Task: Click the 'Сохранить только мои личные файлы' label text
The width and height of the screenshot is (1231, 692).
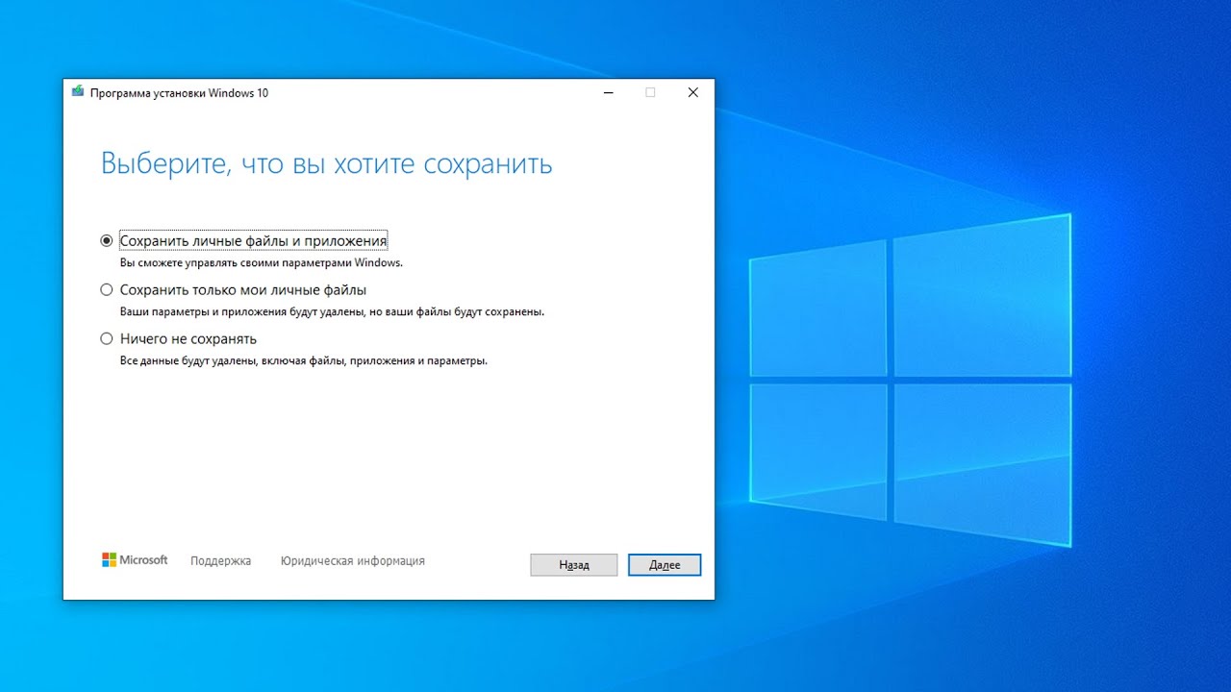Action: pyautogui.click(x=242, y=289)
